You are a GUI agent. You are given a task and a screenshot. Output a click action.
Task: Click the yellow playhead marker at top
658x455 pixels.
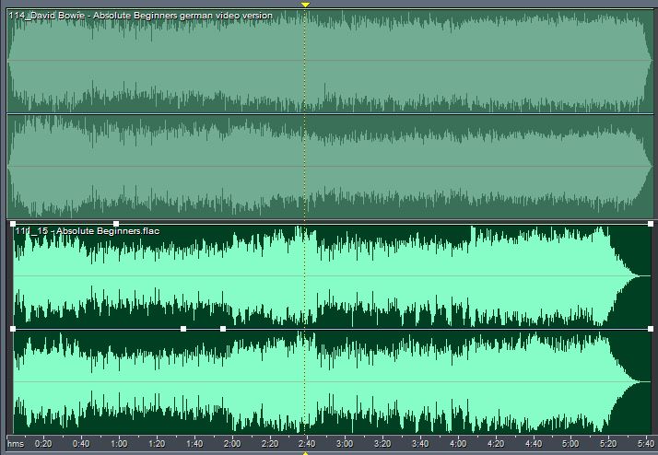pyautogui.click(x=305, y=5)
